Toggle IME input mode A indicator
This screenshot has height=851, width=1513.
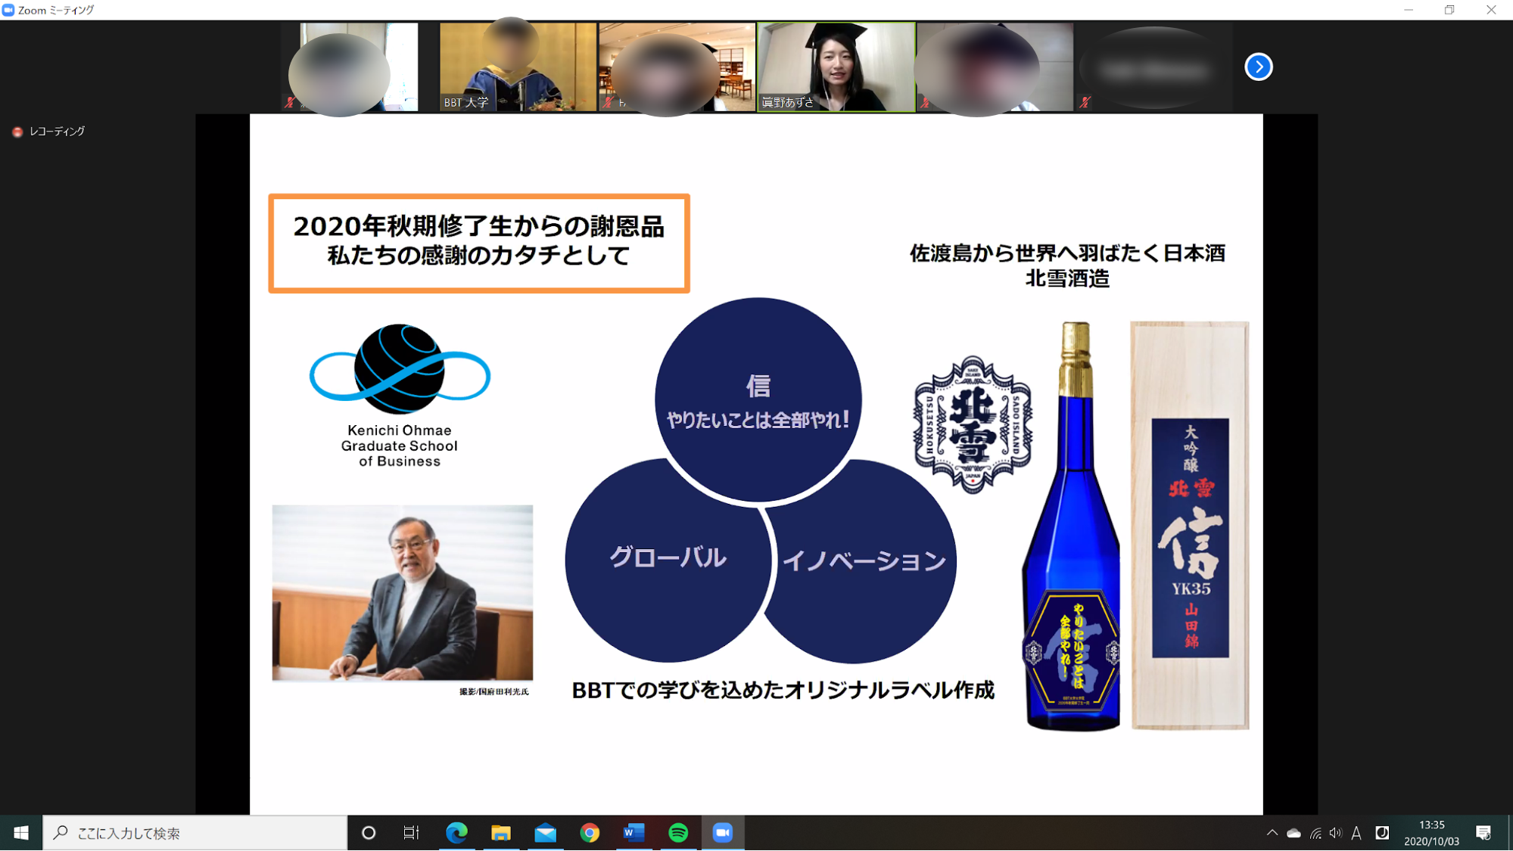point(1356,833)
